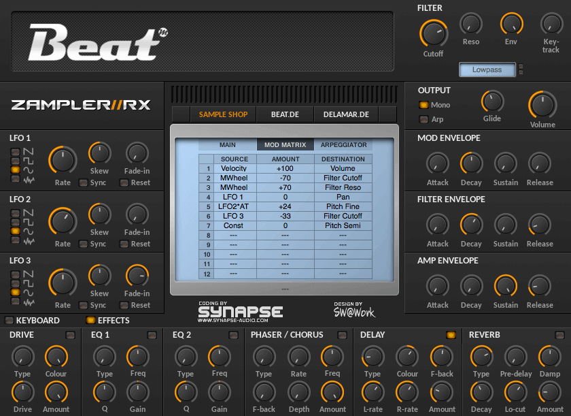
Task: Change destination Filter Reso in row 3
Action: pos(343,187)
